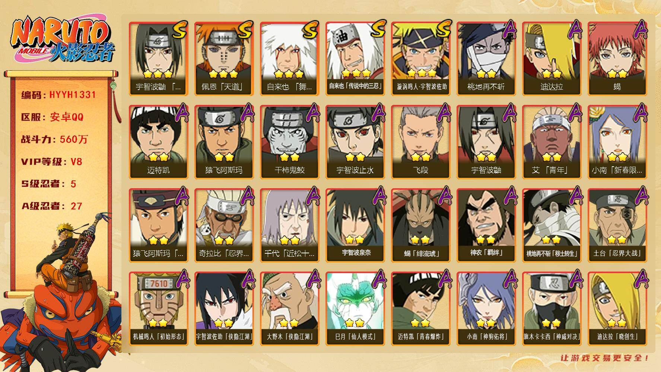Open the 漩涡鸣人·宇智波佐助 card
661x372 pixels.
point(421,59)
